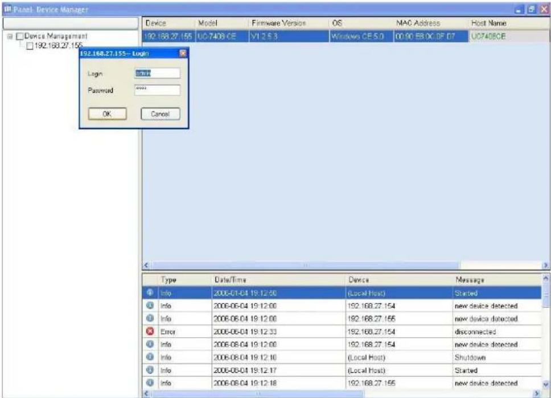Click info icon beside the Shutdown message
This screenshot has height=398, width=551.
point(150,357)
